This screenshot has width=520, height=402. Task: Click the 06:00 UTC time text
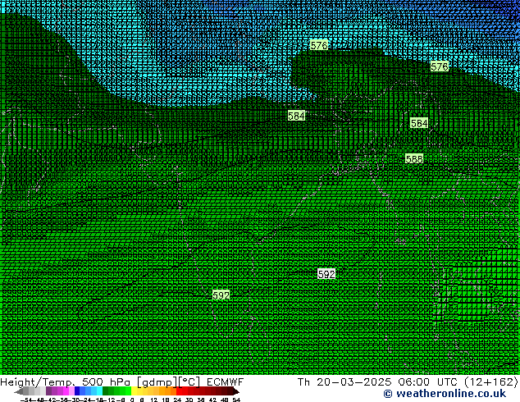427,382
